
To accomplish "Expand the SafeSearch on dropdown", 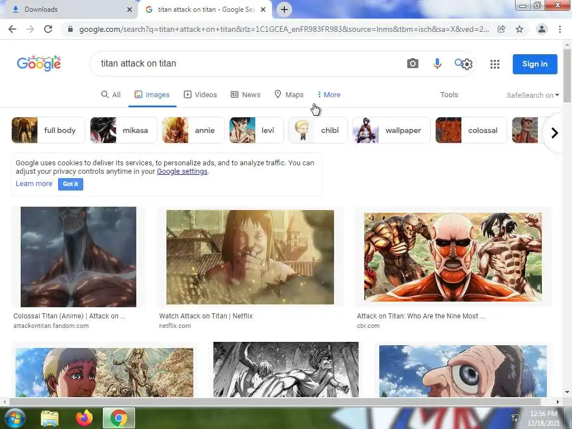I will [532, 95].
